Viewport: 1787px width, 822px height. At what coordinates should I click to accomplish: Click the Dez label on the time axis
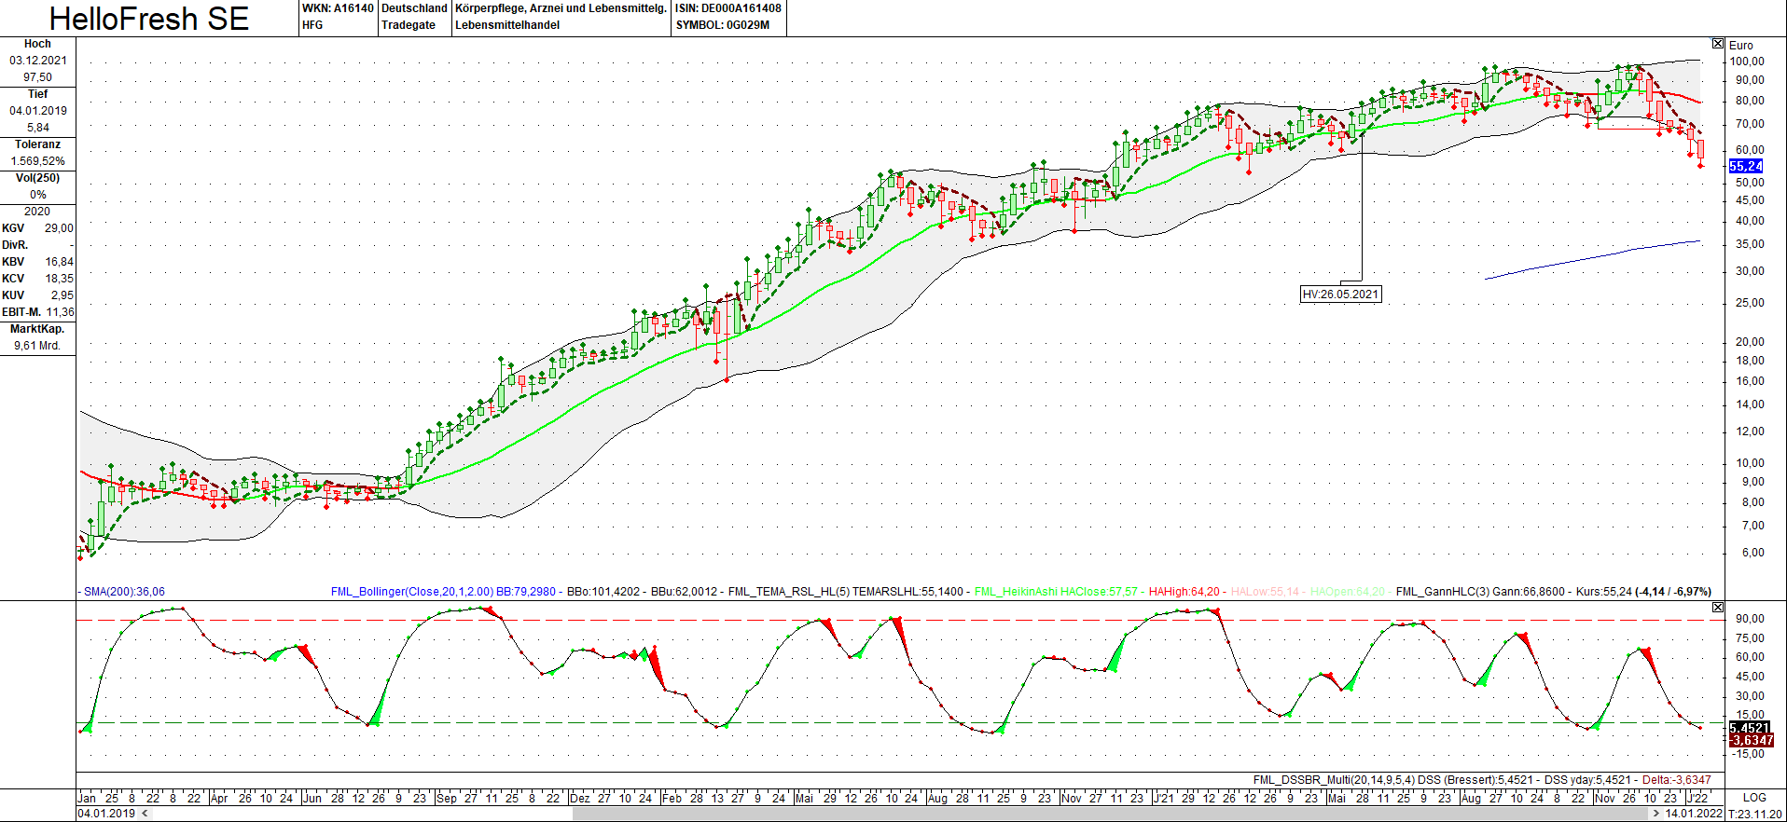[x=580, y=798]
